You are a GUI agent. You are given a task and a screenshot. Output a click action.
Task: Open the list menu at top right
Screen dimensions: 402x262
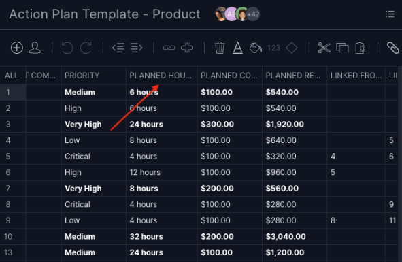click(390, 14)
